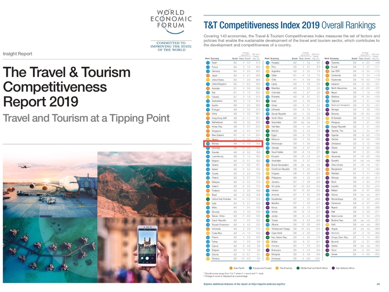This screenshot has height=292, width=389.
Task: Click the 'Switzerland' economy name
Action: pos(217,101)
